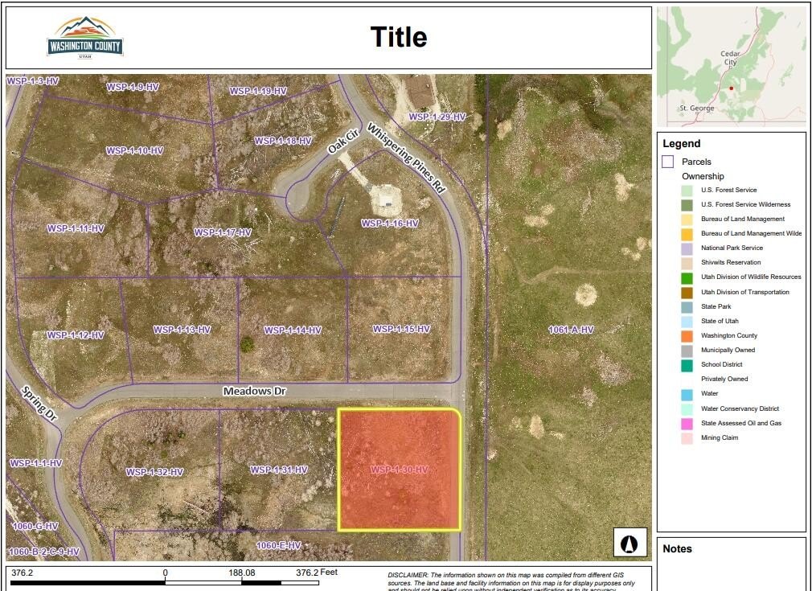Screen dimensions: 812x591
Task: Open the inset locator map at Cedar City
Action: (730, 58)
